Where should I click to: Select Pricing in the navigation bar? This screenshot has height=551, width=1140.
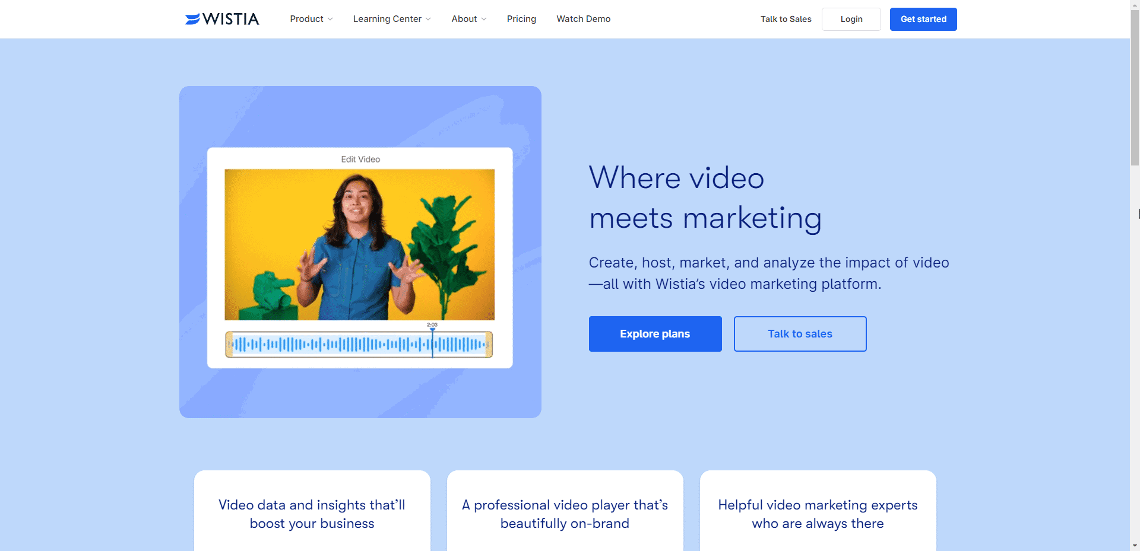click(521, 19)
